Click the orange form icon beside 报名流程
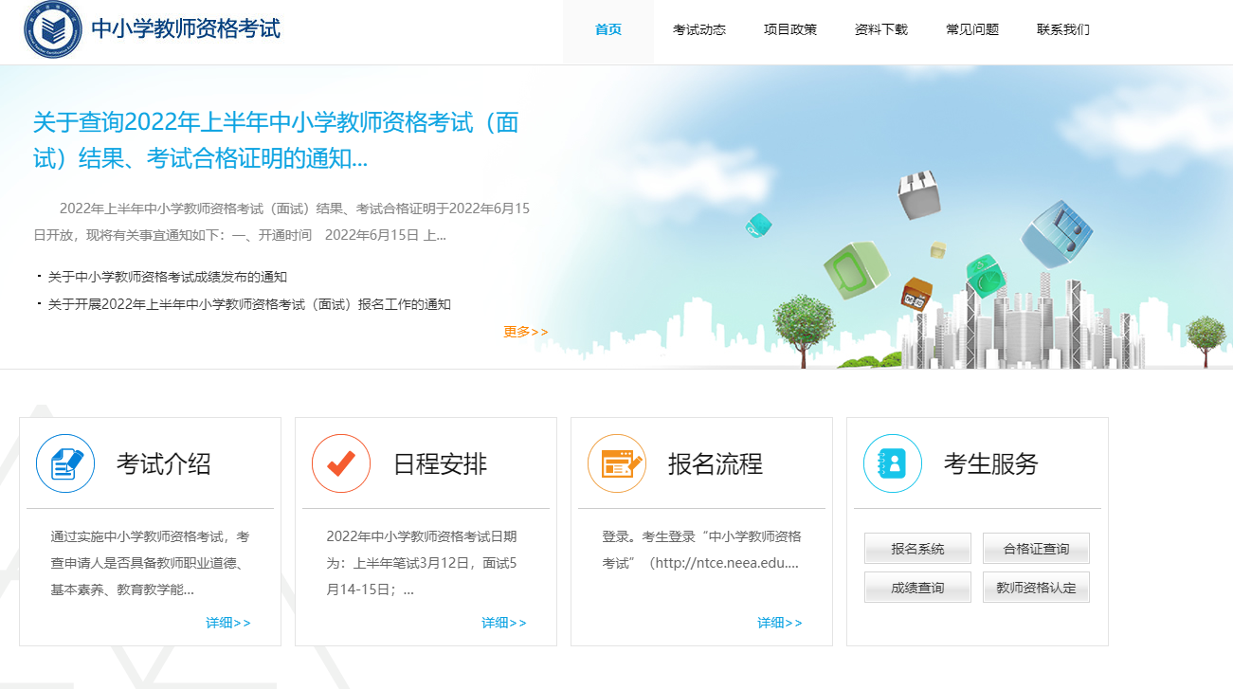This screenshot has height=689, width=1233. (616, 463)
